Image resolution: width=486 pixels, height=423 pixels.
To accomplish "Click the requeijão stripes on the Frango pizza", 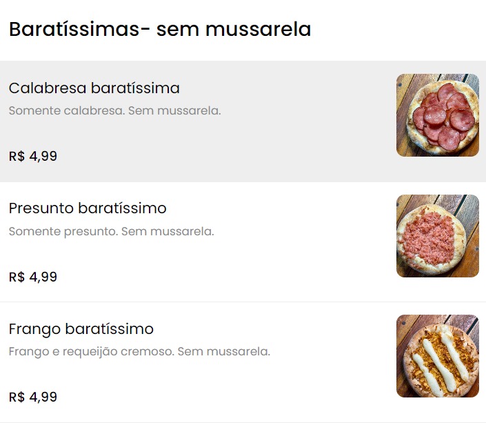I will point(437,359).
